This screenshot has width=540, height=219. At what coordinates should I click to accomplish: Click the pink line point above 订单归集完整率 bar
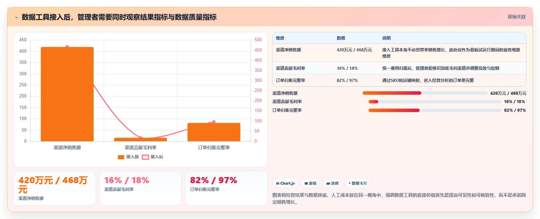214,122
